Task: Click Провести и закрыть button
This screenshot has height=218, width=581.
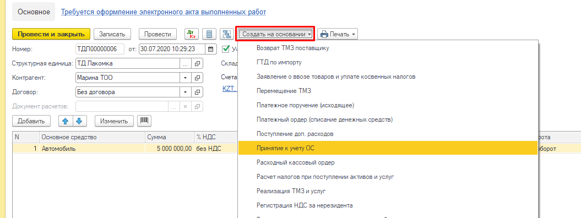Action: 51,34
